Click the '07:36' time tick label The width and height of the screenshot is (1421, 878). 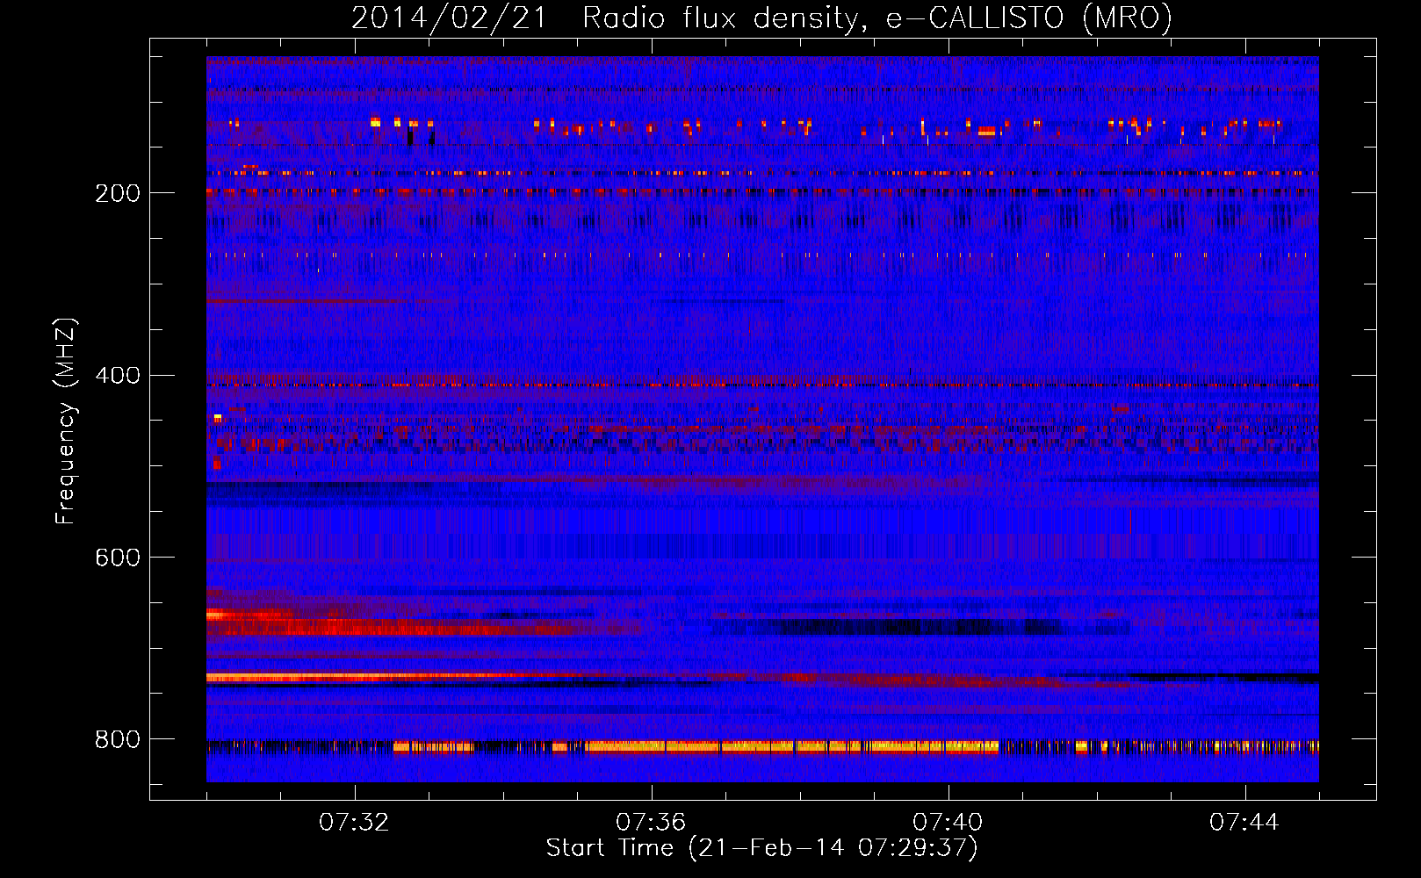(651, 823)
